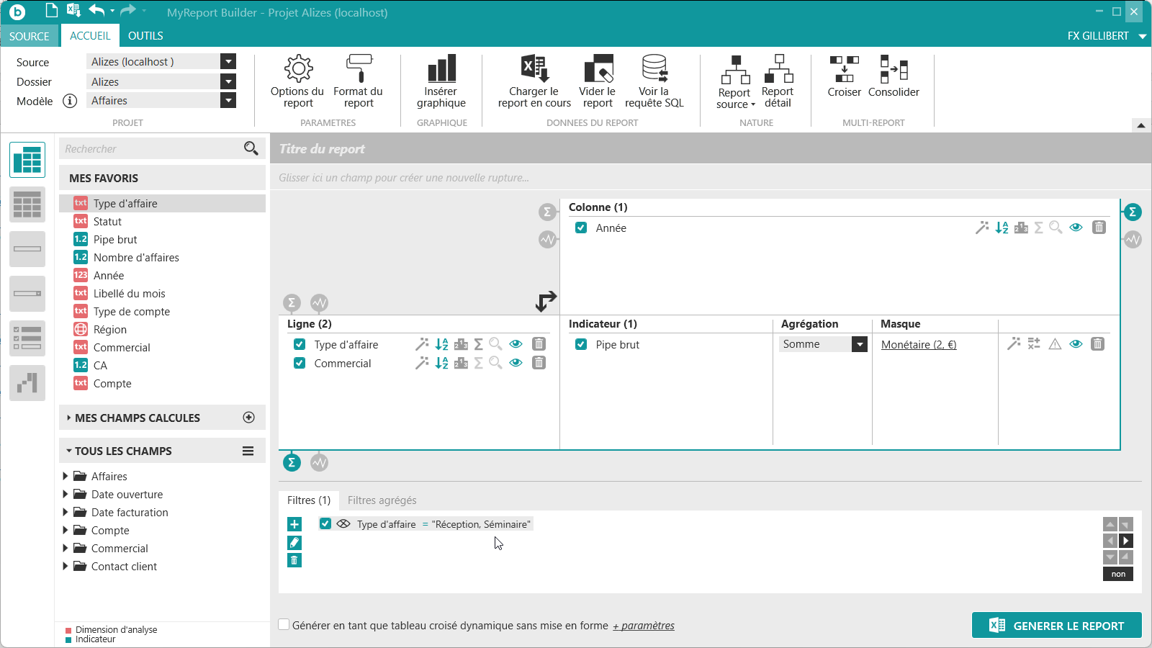This screenshot has width=1152, height=648.
Task: Delete the Année column field
Action: (x=1099, y=228)
